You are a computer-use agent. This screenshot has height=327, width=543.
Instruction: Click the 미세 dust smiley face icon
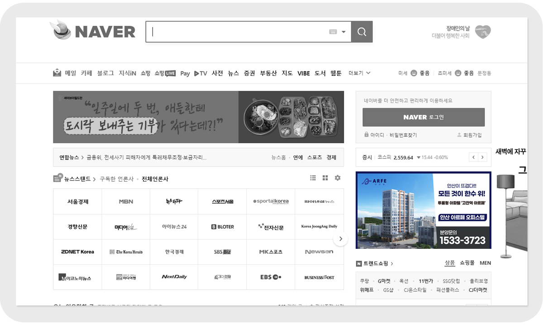point(414,73)
